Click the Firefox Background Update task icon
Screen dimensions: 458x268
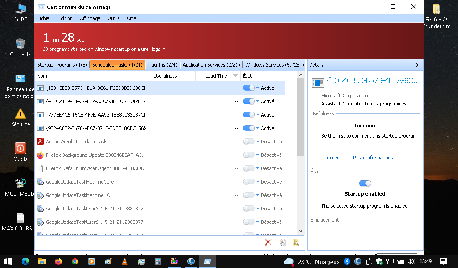40,155
